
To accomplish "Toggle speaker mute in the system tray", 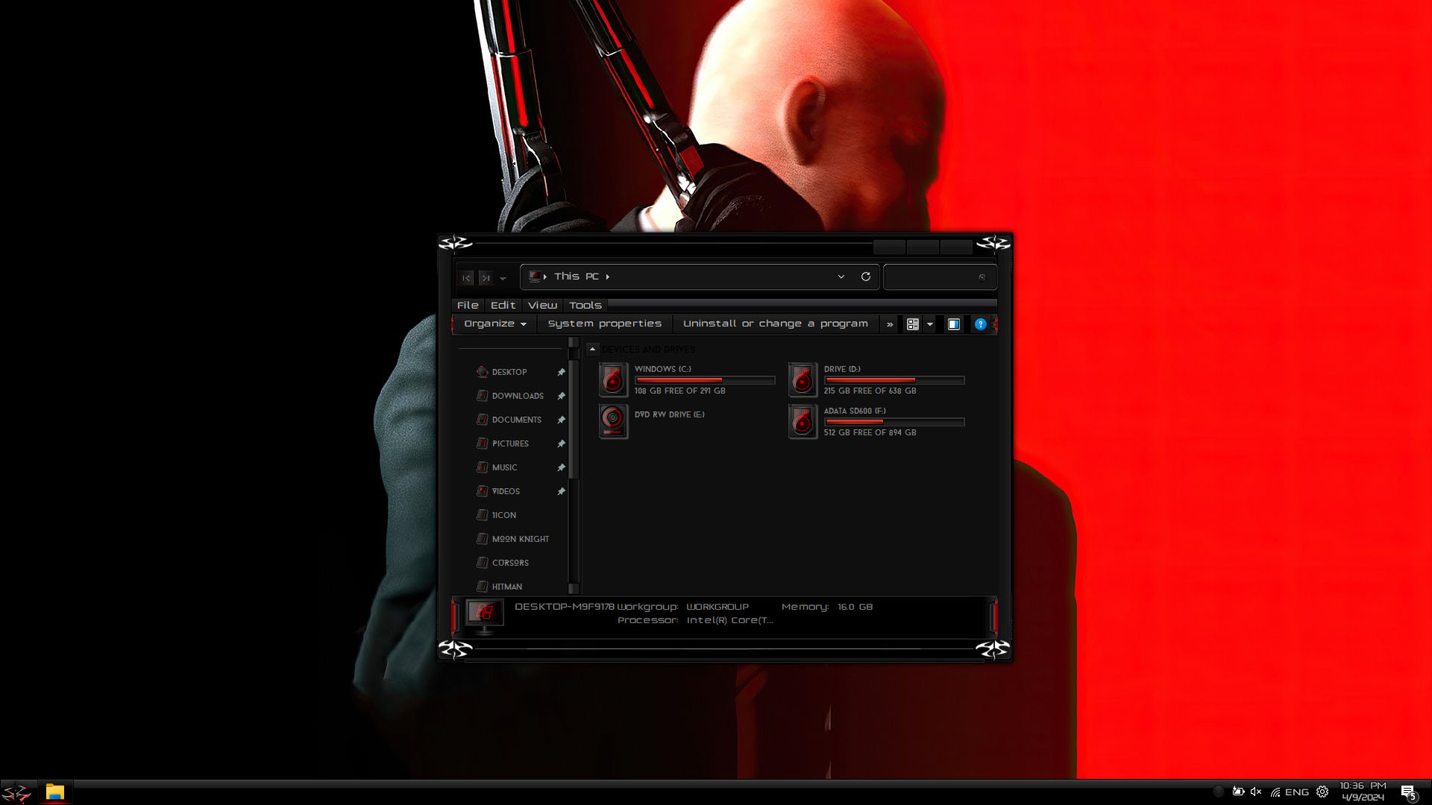I will [1256, 792].
